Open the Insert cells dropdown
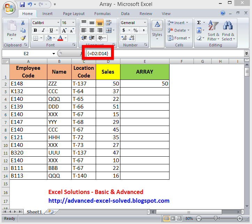The image size is (252, 224). [178, 23]
